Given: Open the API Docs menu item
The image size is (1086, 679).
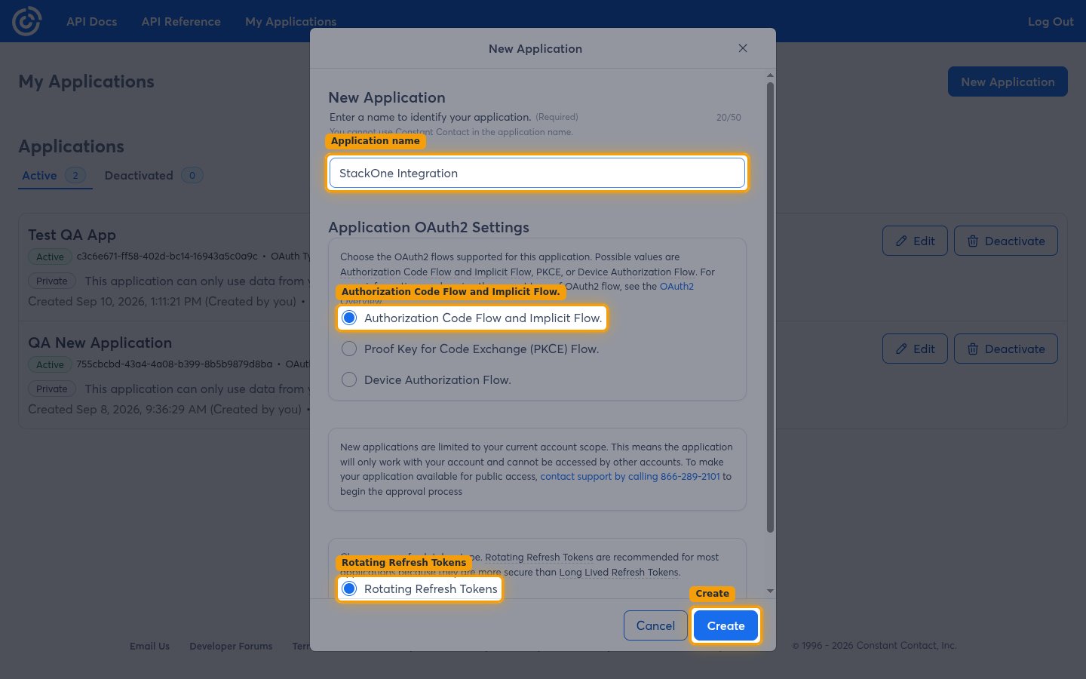Looking at the screenshot, I should tap(92, 21).
